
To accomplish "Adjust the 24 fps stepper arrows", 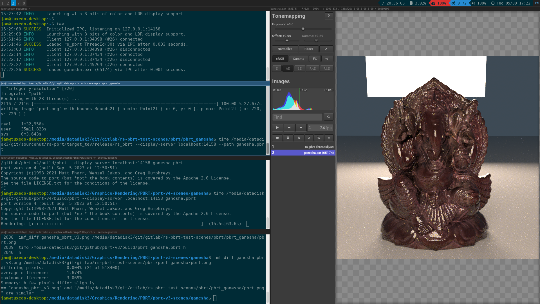I will [310, 128].
